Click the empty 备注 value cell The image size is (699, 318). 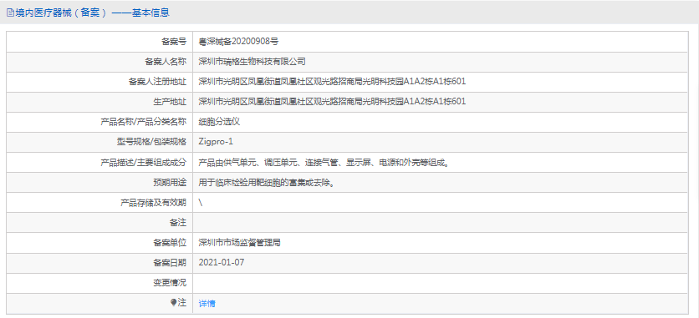tap(441, 222)
